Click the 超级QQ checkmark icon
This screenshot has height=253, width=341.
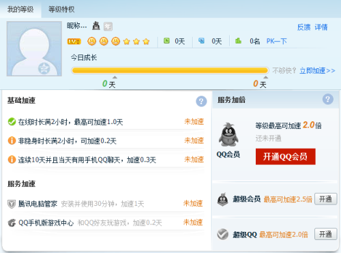click(222, 234)
